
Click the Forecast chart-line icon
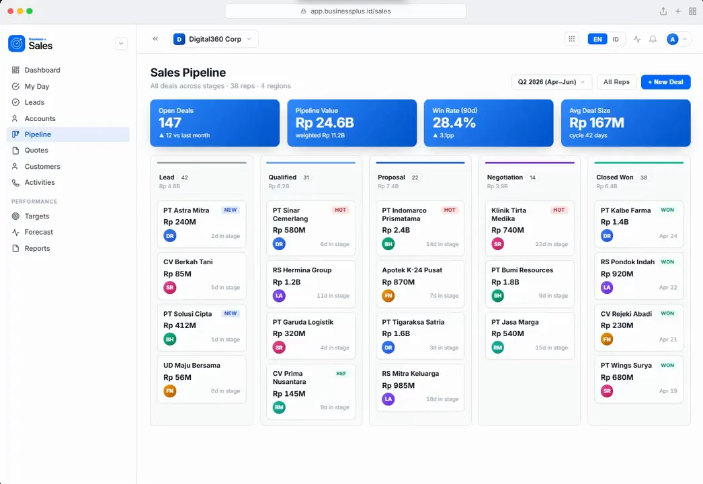pos(15,233)
